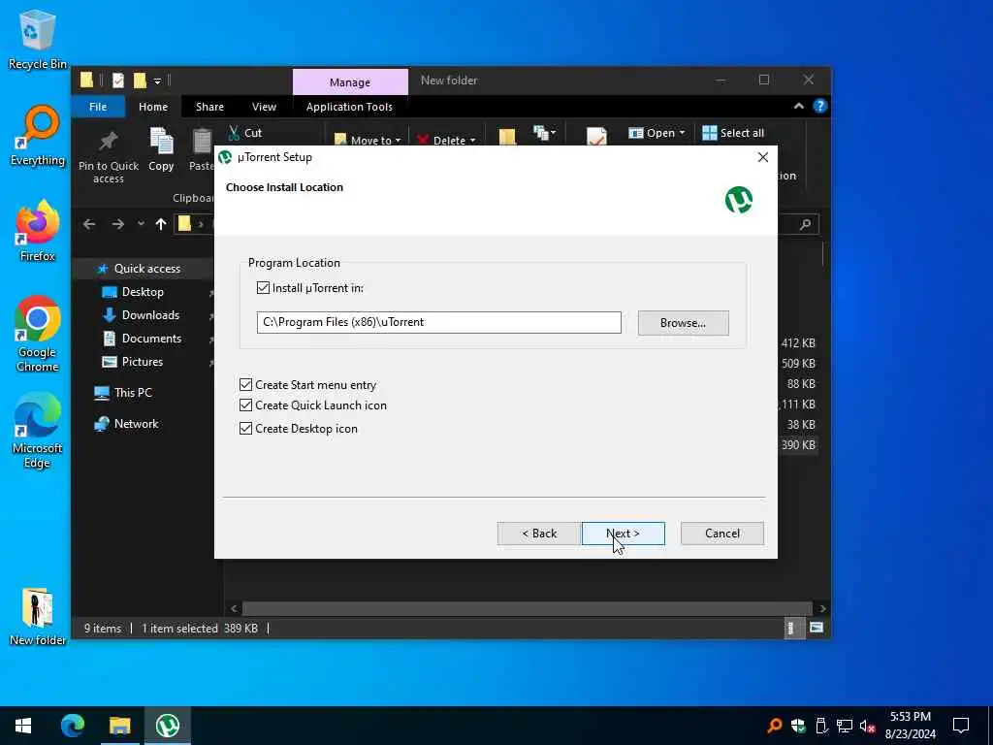The height and width of the screenshot is (745, 993).
Task: Open the Application Tools tab
Action: click(x=349, y=107)
